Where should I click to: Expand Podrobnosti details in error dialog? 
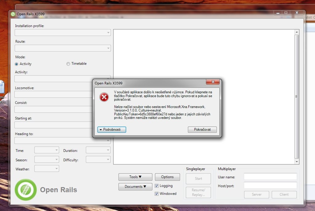[x=112, y=130]
